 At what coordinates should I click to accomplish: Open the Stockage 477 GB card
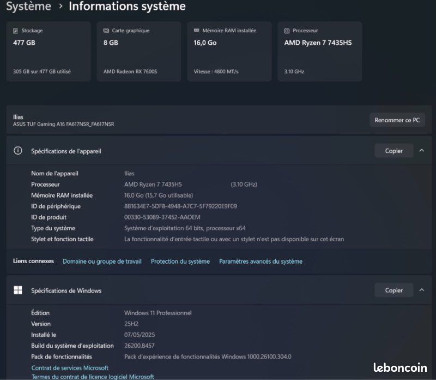(49, 51)
